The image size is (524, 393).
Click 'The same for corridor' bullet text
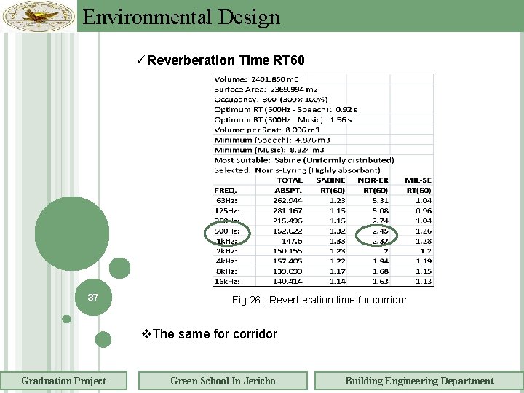pyautogui.click(x=215, y=334)
